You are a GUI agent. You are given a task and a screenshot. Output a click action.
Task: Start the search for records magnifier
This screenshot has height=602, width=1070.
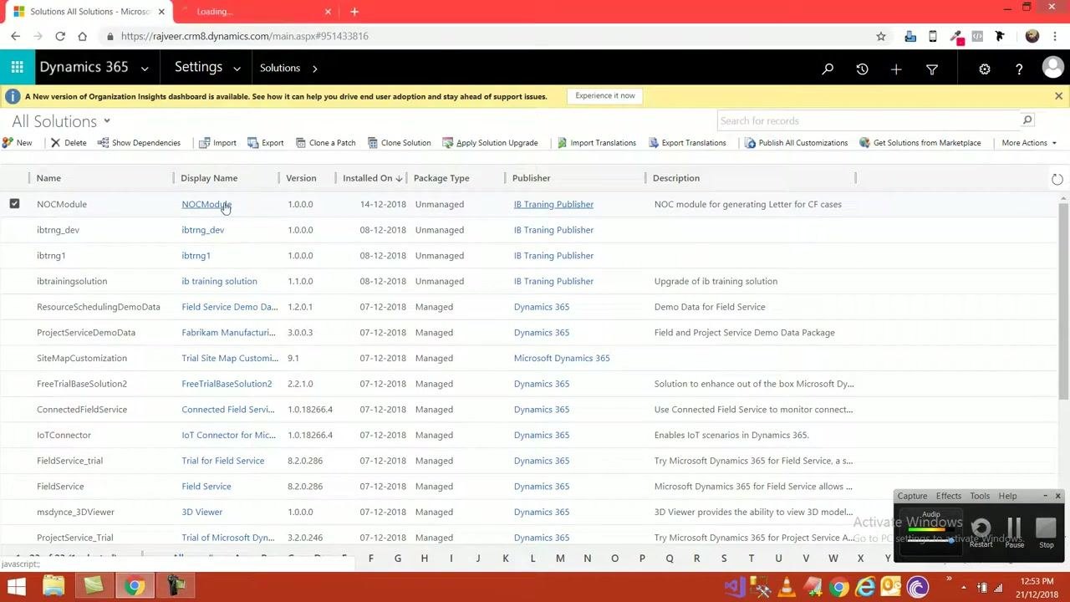tap(1027, 120)
